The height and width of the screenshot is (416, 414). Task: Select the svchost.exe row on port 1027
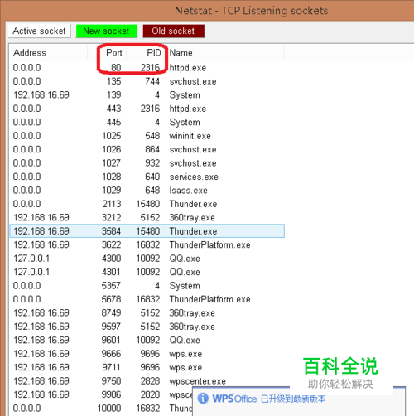click(147, 163)
